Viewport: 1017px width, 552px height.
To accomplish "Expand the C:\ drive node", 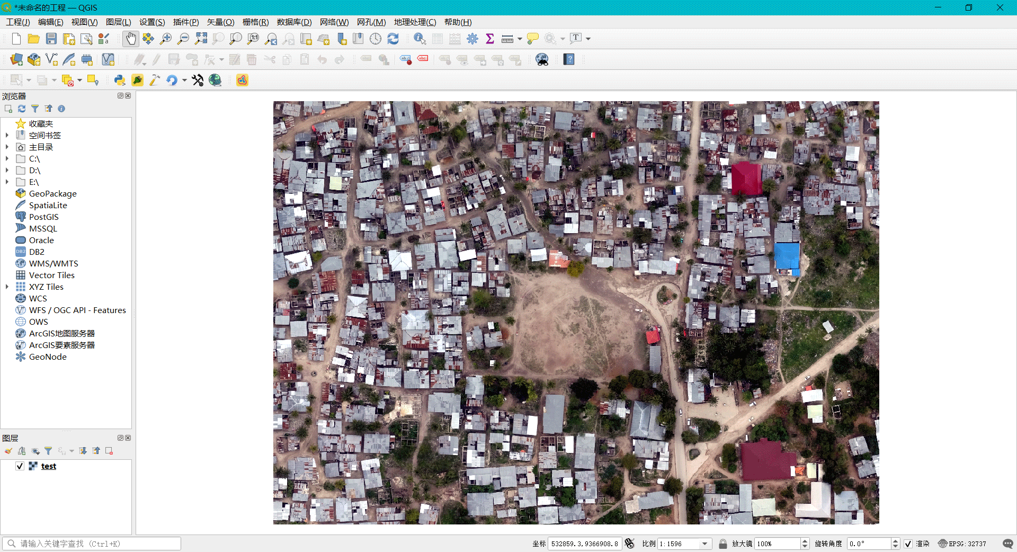I will point(7,159).
